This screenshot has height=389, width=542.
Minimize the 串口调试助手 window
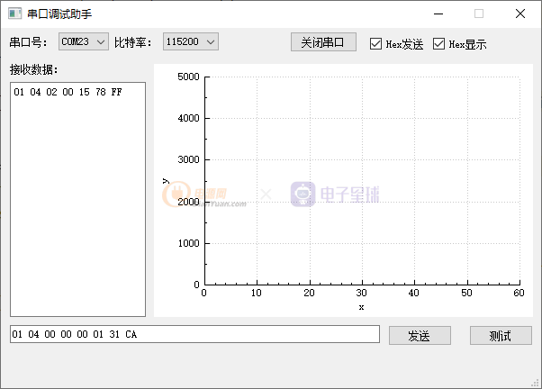438,14
